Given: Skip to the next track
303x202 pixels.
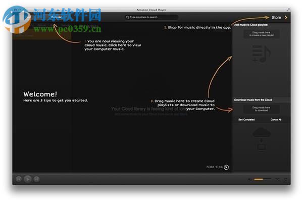Looking at the screenshot, I should 36,179.
